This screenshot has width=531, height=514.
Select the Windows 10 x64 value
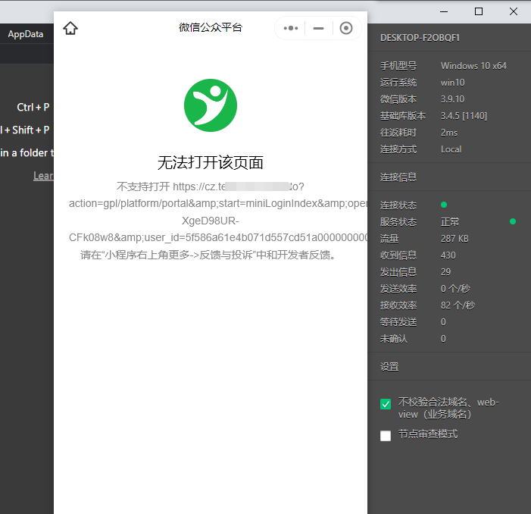click(x=473, y=66)
